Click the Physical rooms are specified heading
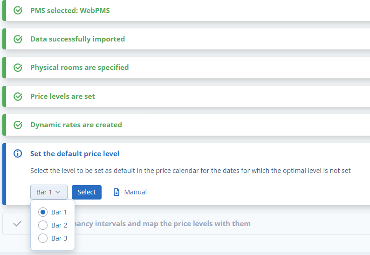The image size is (370, 255). pyautogui.click(x=79, y=68)
